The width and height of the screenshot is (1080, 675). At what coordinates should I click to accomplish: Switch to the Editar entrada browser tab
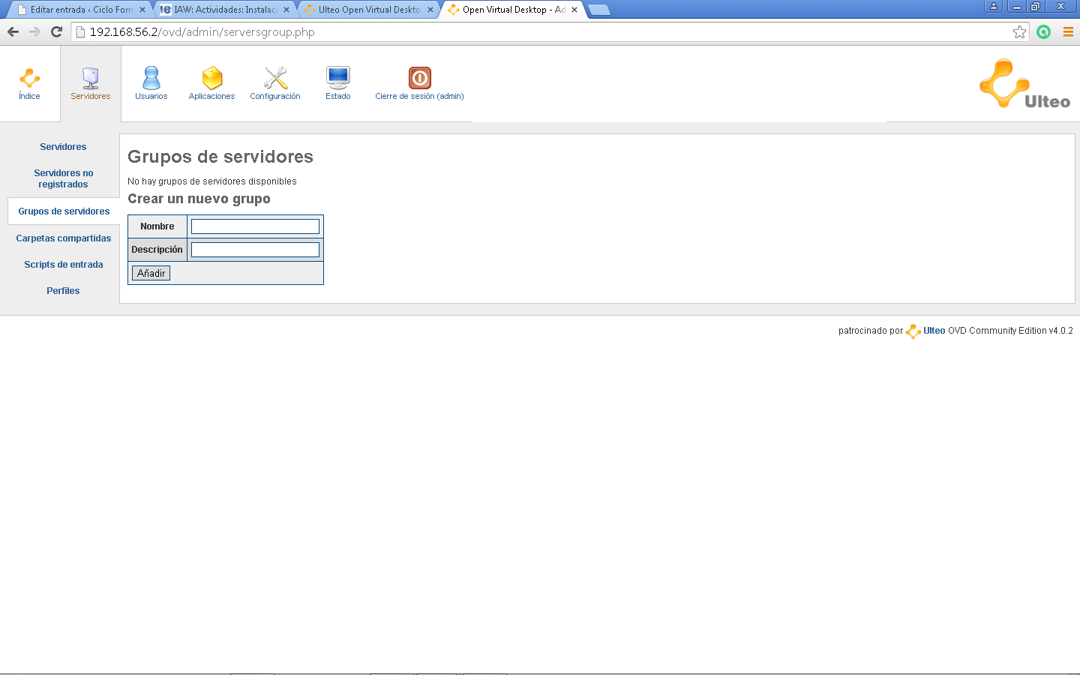[x=81, y=10]
